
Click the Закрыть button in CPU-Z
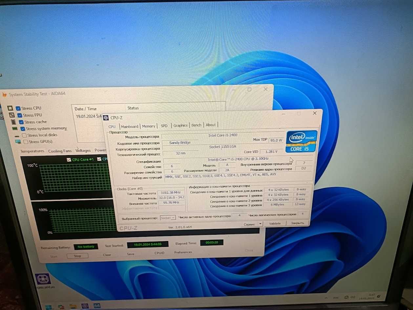point(298,223)
